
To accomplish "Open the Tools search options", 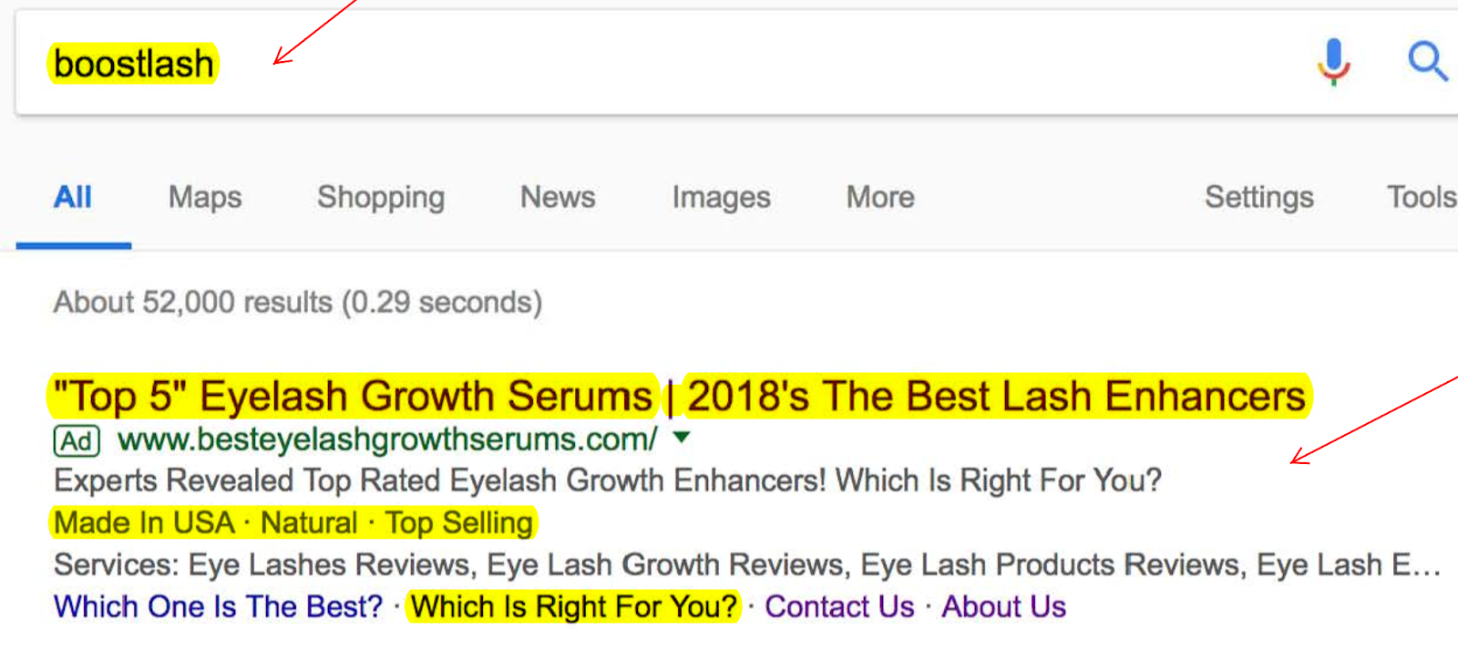I will coord(1421,197).
